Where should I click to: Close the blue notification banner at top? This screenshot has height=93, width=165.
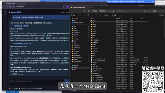[x=152, y=1]
